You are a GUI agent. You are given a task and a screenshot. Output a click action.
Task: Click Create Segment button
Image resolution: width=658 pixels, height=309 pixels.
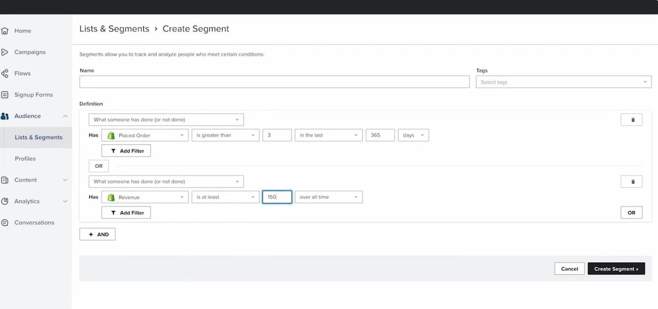tap(616, 269)
